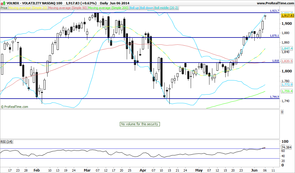Click the RSI value tag 74.384

tap(286, 147)
